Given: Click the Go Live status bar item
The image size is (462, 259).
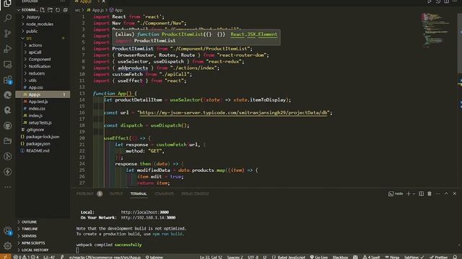Looking at the screenshot, I should point(319,257).
